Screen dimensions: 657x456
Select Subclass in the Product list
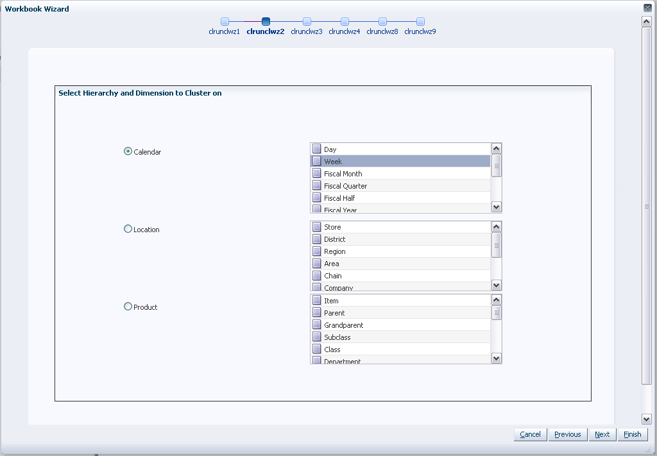400,337
